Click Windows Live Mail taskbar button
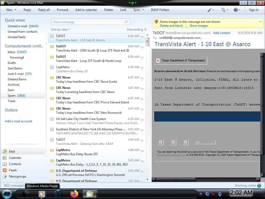The image size is (265, 199). [x=90, y=194]
